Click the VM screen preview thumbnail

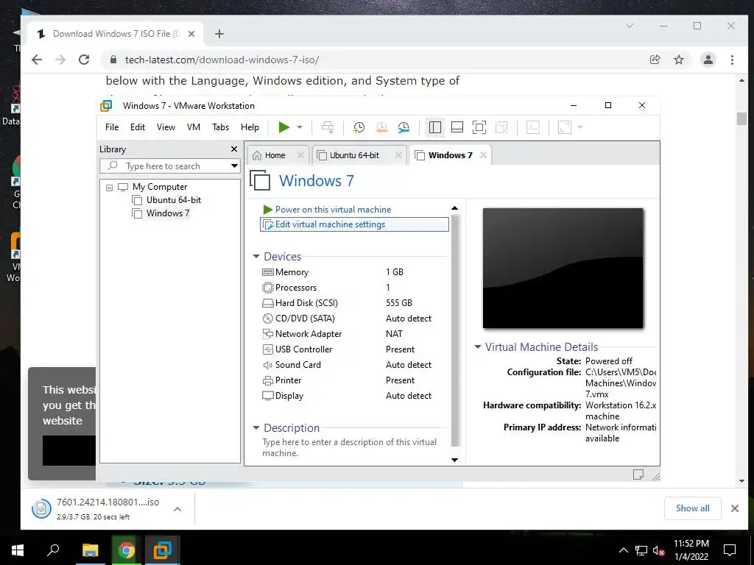563,268
